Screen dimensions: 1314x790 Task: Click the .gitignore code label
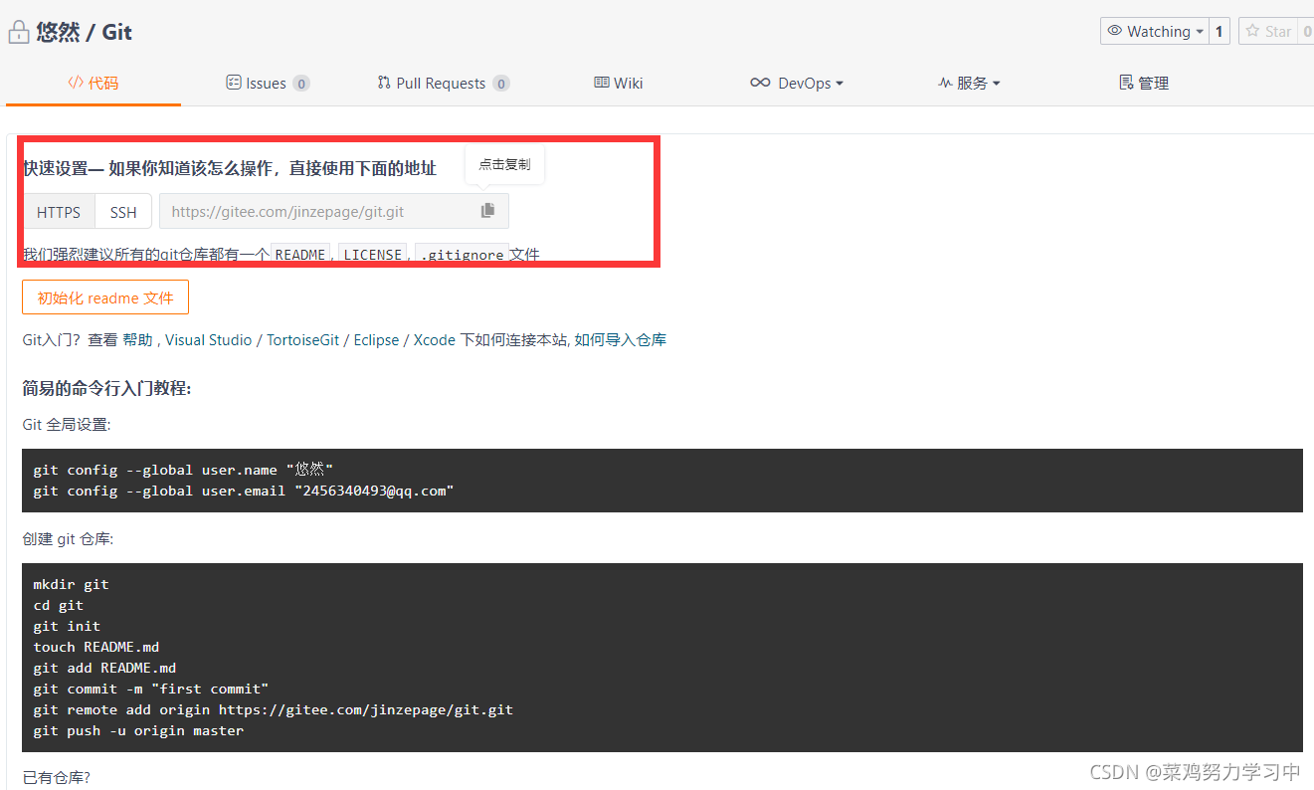pos(463,255)
